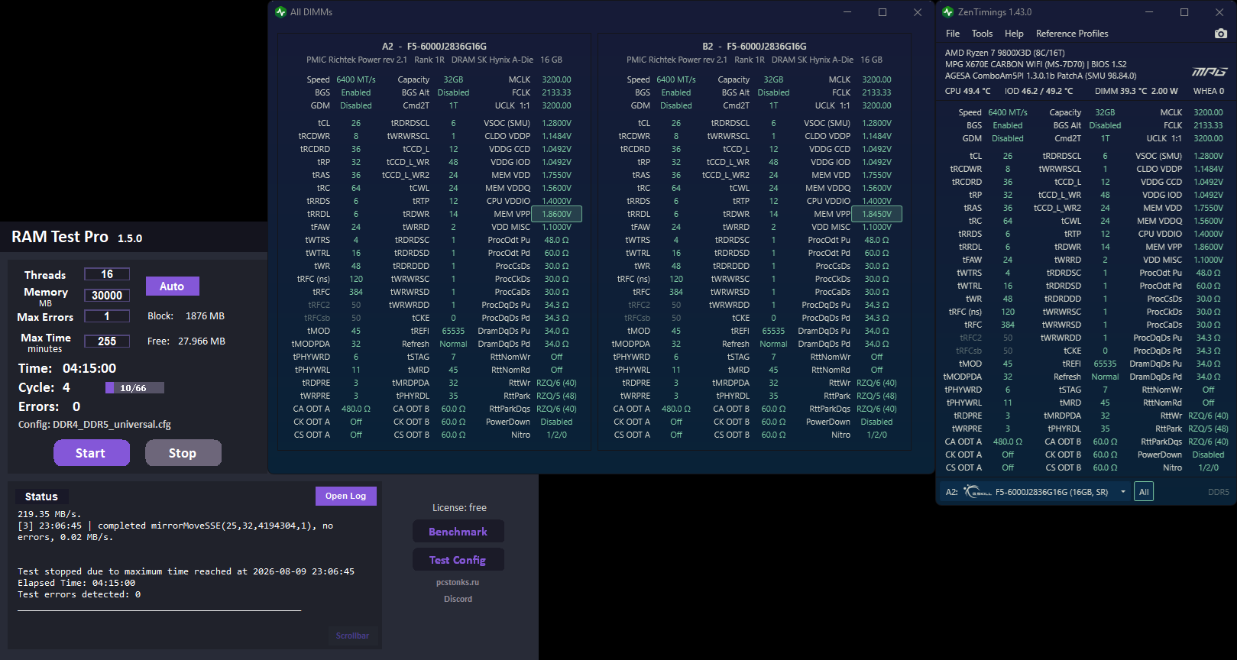Click the G.Skill logo in DIMM selector

tap(977, 492)
